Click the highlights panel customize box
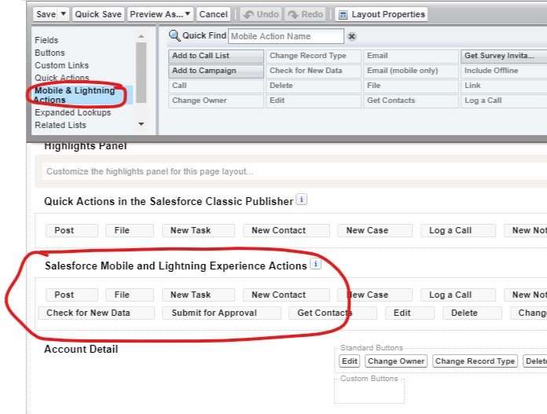 (294, 171)
